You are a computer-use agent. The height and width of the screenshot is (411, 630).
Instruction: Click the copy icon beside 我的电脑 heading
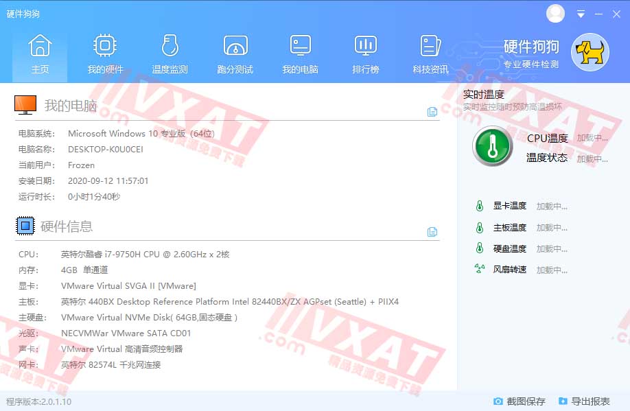(x=433, y=110)
